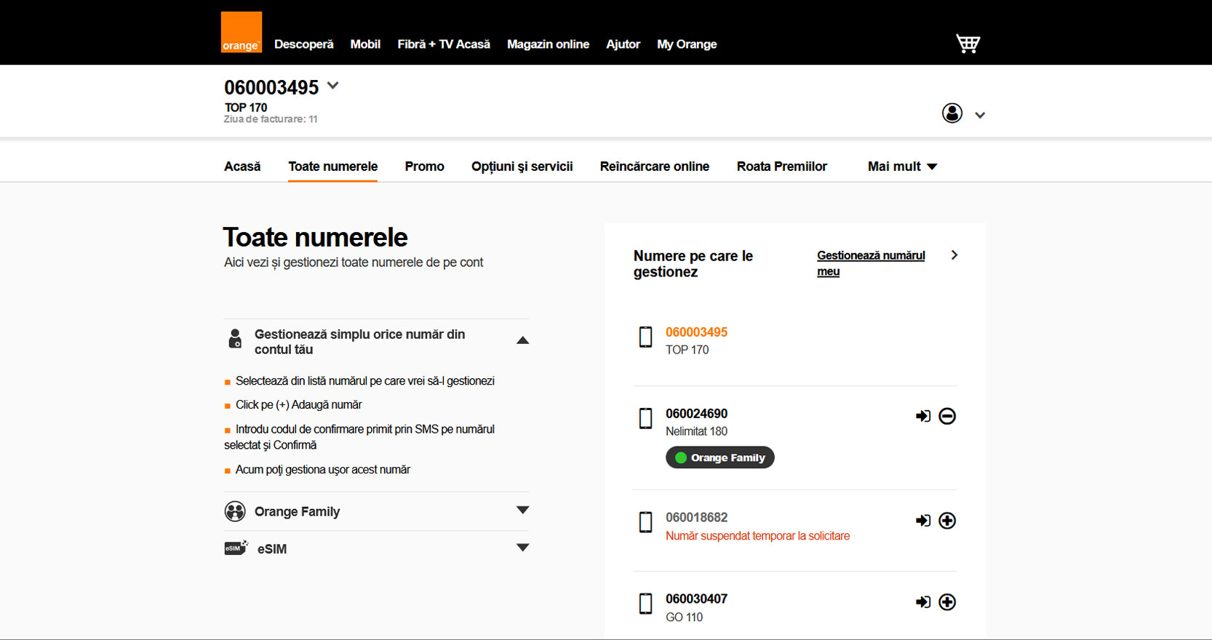Remove number 060024690 with minus icon
Viewport: 1212px width, 640px height.
[x=946, y=416]
